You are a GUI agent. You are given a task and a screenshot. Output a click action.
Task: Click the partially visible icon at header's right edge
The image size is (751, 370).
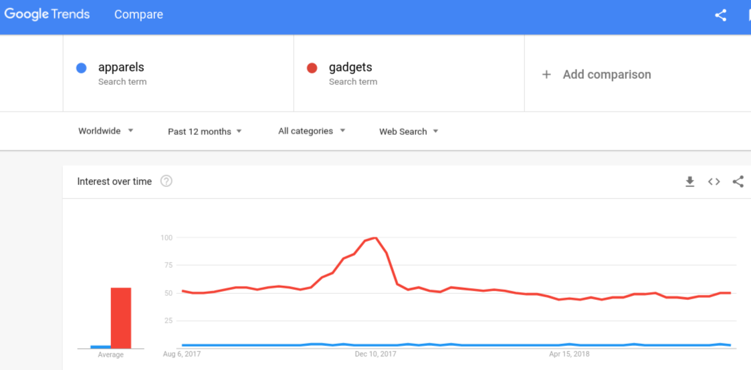pyautogui.click(x=748, y=15)
